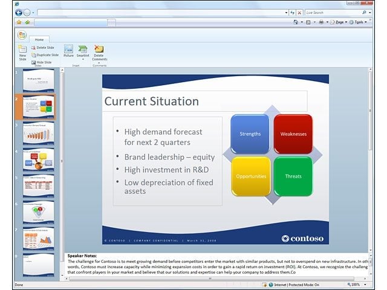Click the Delete Slide icon
Image resolution: width=387 pixels, height=290 pixels.
point(33,48)
